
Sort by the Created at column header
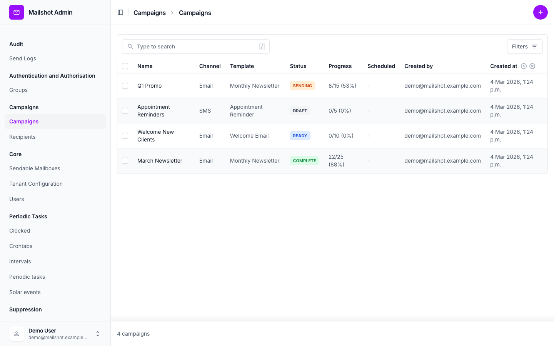504,66
